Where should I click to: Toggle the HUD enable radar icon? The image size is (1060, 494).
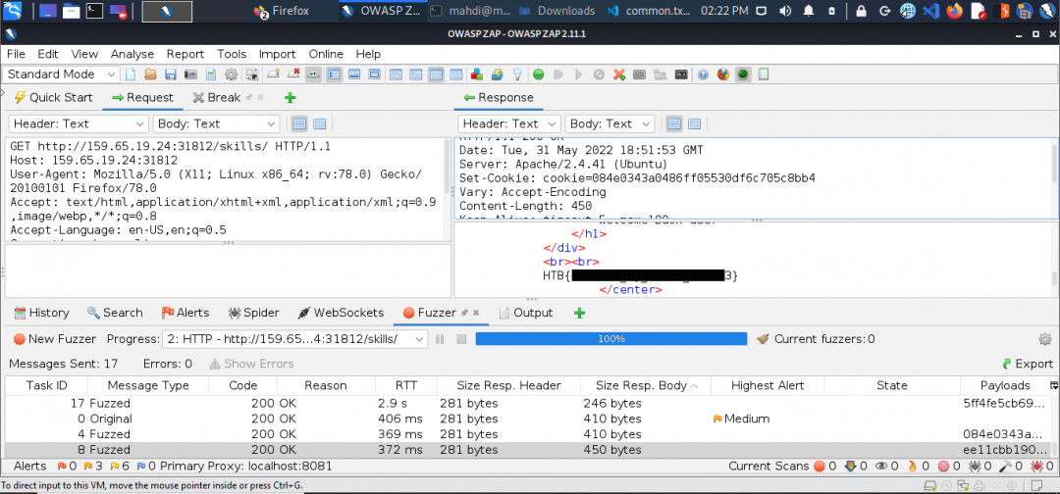[743, 74]
